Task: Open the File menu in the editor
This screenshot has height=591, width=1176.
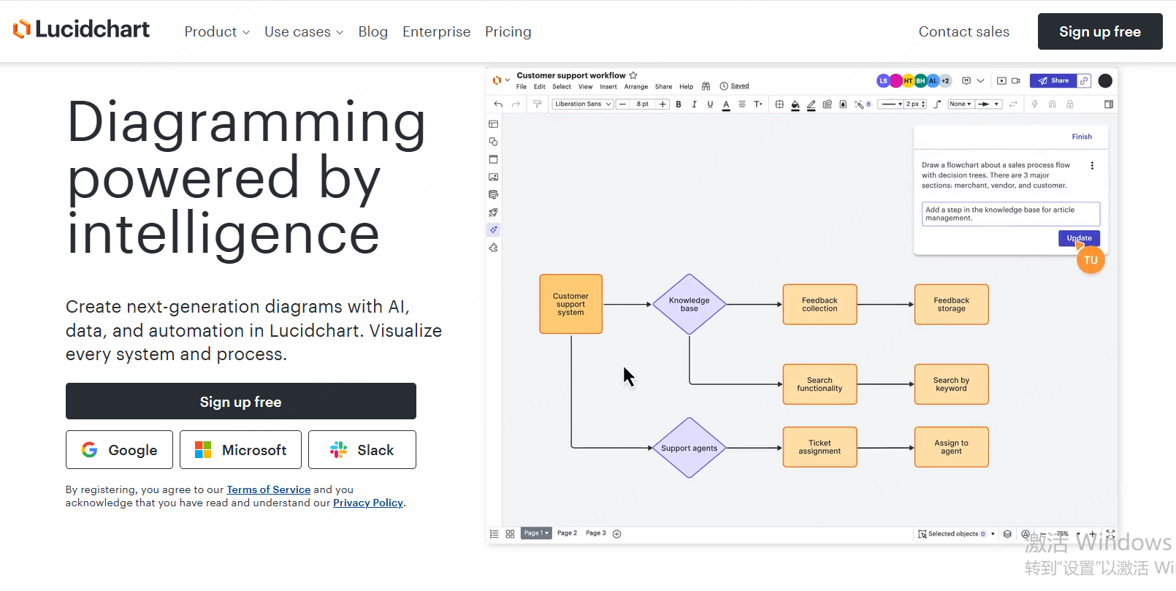Action: coord(522,87)
